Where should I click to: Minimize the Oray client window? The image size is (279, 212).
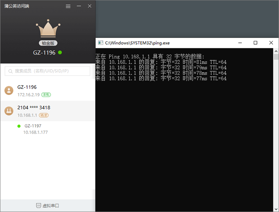(78, 6)
